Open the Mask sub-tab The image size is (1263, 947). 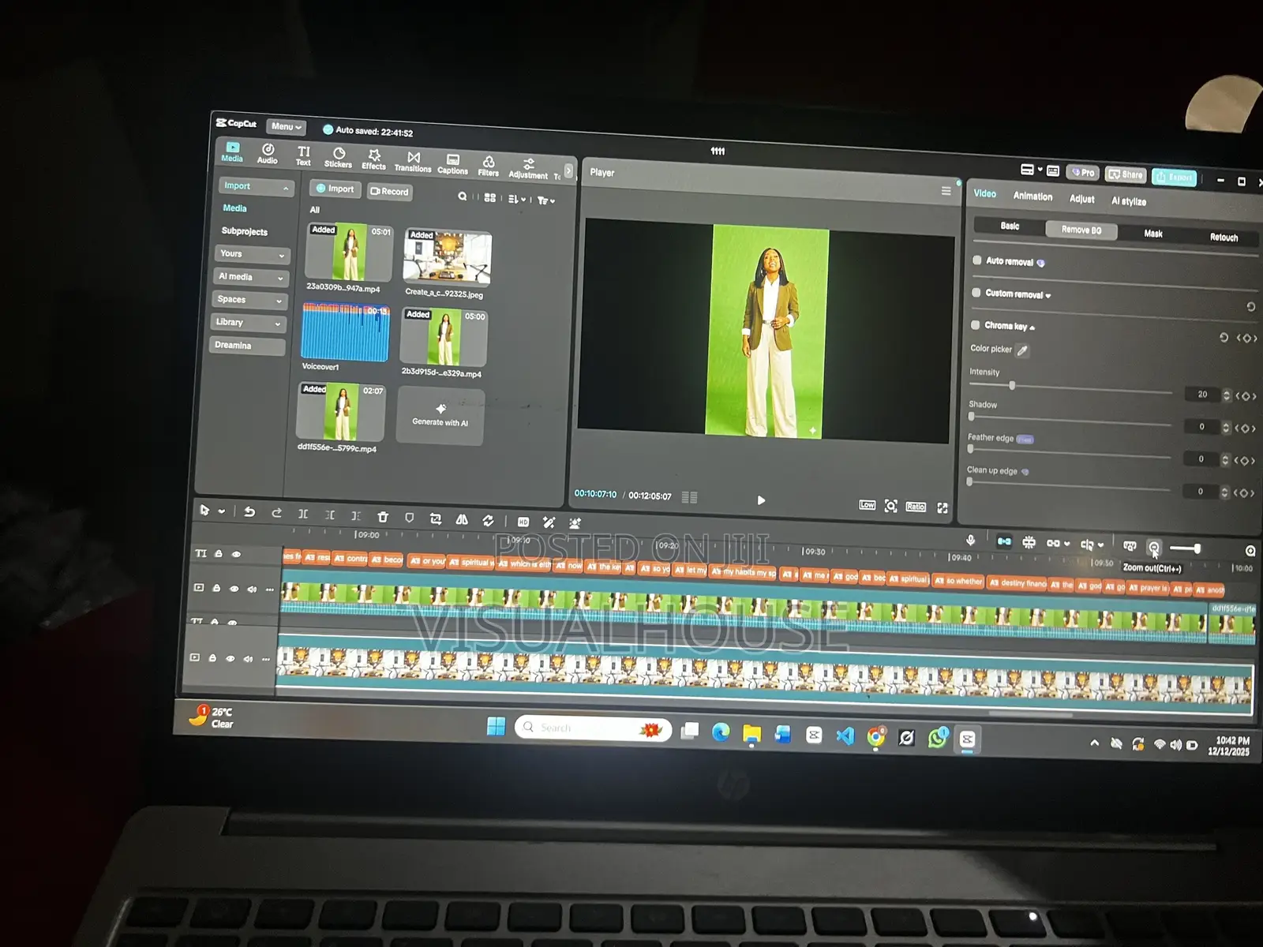pos(1153,234)
